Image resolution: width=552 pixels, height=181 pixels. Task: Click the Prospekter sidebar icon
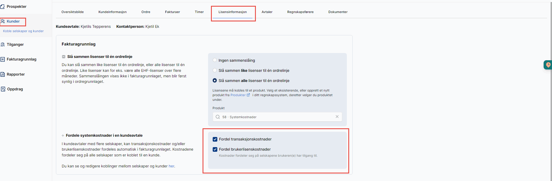(x=2, y=6)
